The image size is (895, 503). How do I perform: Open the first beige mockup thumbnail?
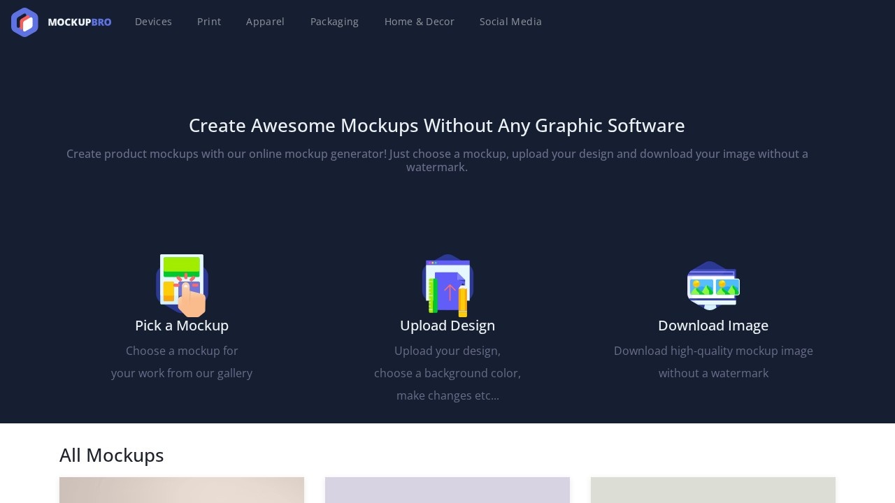tap(182, 490)
